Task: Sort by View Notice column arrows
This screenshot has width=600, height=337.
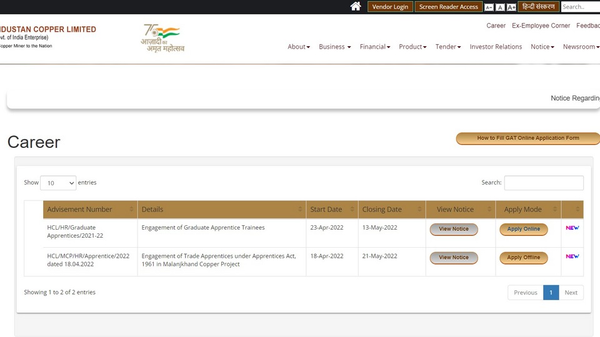Action: point(489,209)
